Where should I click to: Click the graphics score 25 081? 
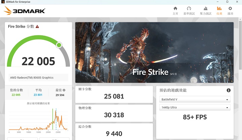(114, 97)
